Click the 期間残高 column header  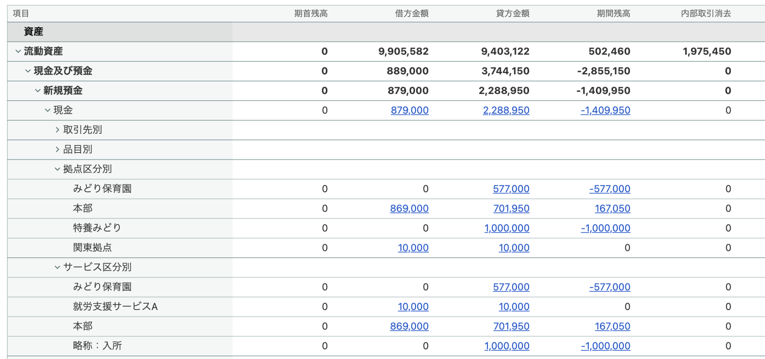(x=613, y=13)
